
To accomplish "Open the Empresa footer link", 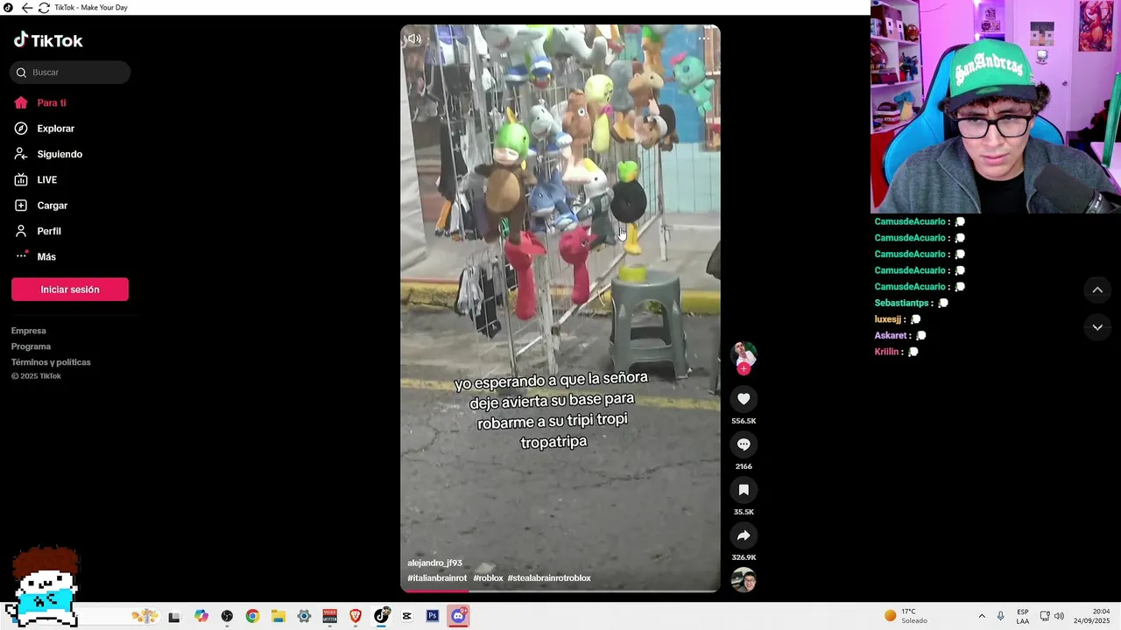I will point(29,331).
